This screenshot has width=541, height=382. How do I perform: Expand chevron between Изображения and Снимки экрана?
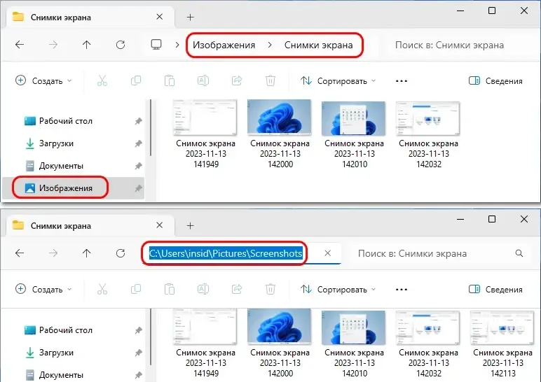[270, 45]
